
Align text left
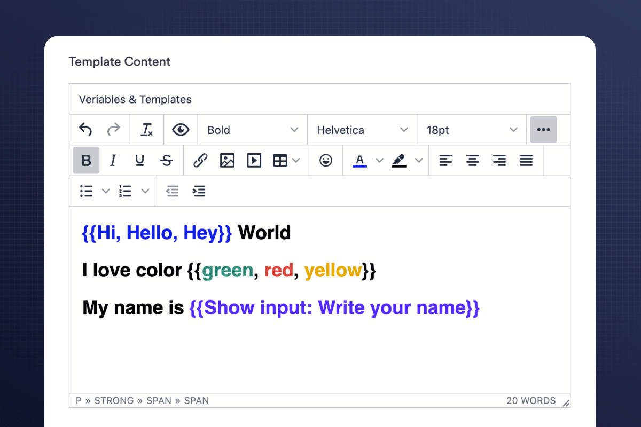coord(445,161)
